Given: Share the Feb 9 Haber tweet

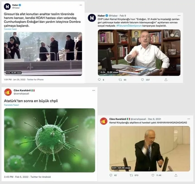Looking at the screenshot, I should (166, 80).
